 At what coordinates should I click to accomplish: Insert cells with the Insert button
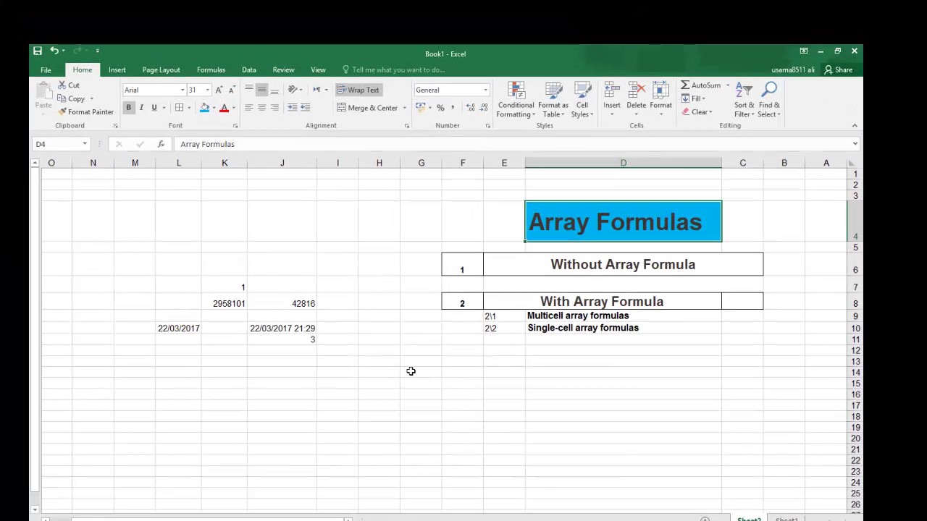(612, 100)
